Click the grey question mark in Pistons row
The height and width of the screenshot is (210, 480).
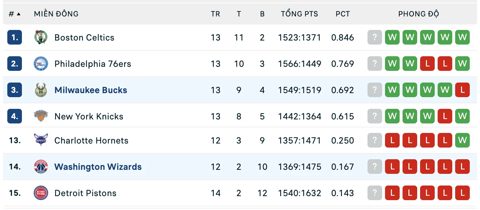374,193
